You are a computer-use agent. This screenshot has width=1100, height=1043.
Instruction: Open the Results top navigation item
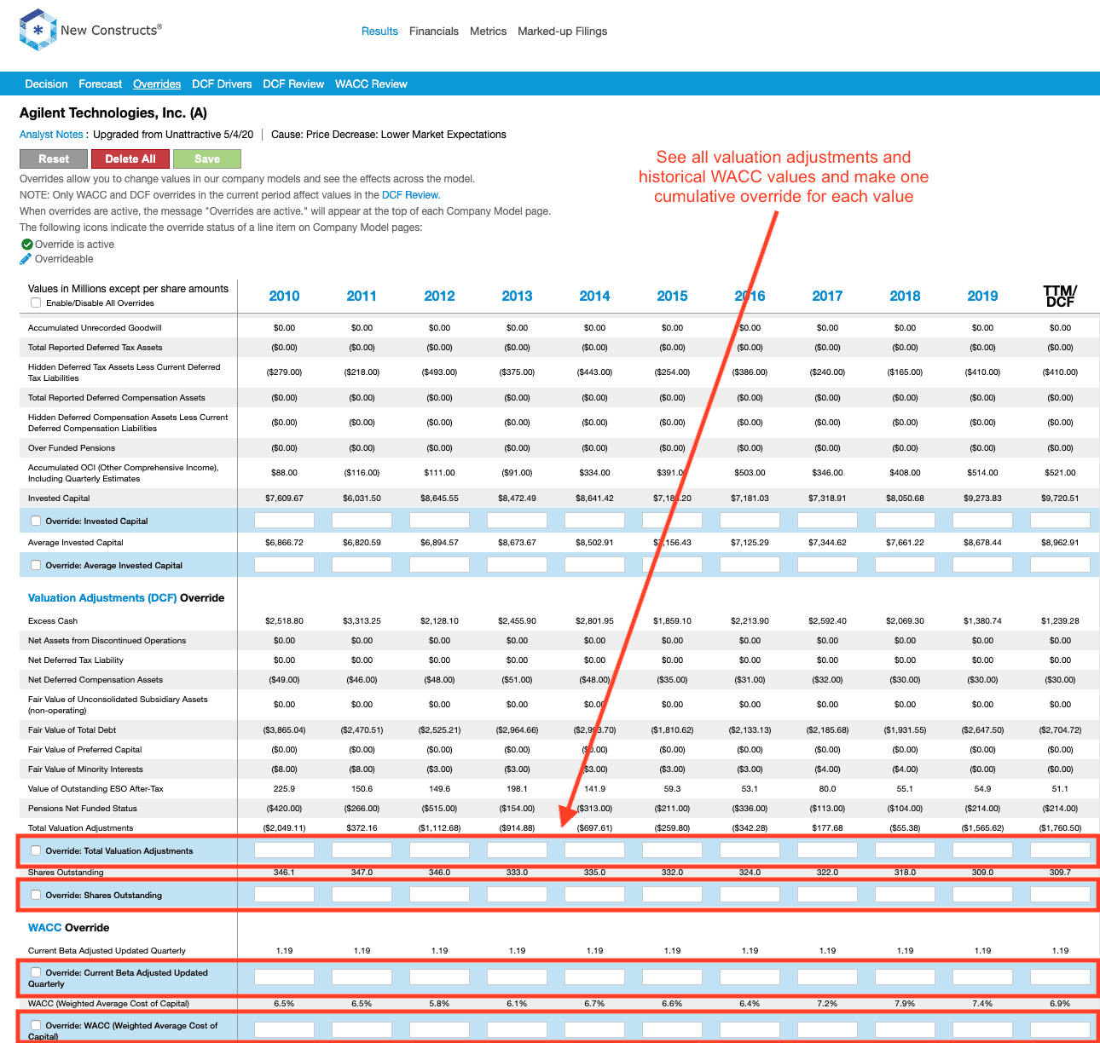(x=379, y=32)
